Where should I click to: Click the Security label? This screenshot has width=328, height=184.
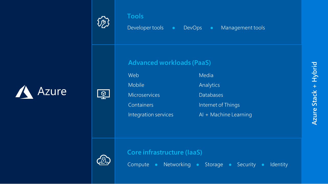pyautogui.click(x=246, y=165)
